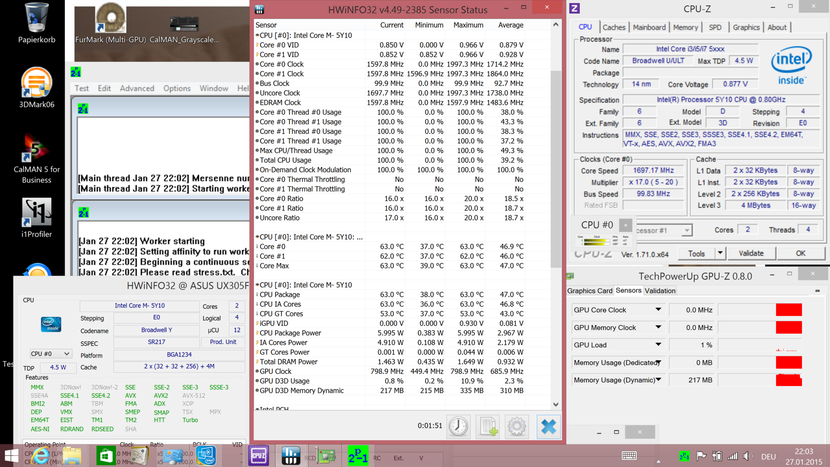Image resolution: width=830 pixels, height=467 pixels.
Task: Click CPU-Z OK button
Action: [801, 253]
